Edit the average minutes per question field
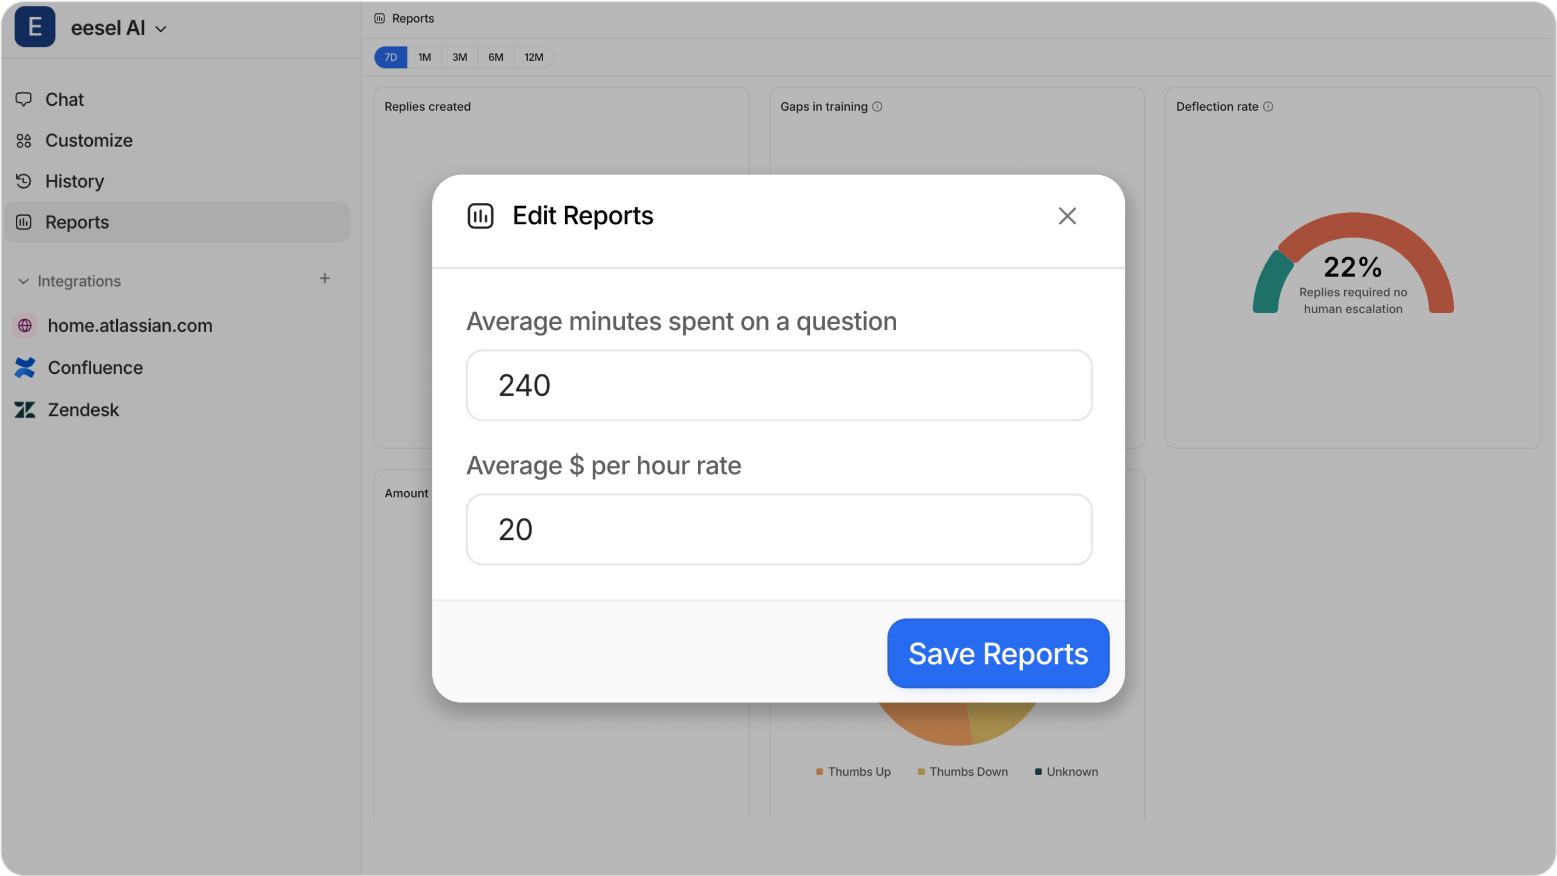1557x876 pixels. pos(779,385)
